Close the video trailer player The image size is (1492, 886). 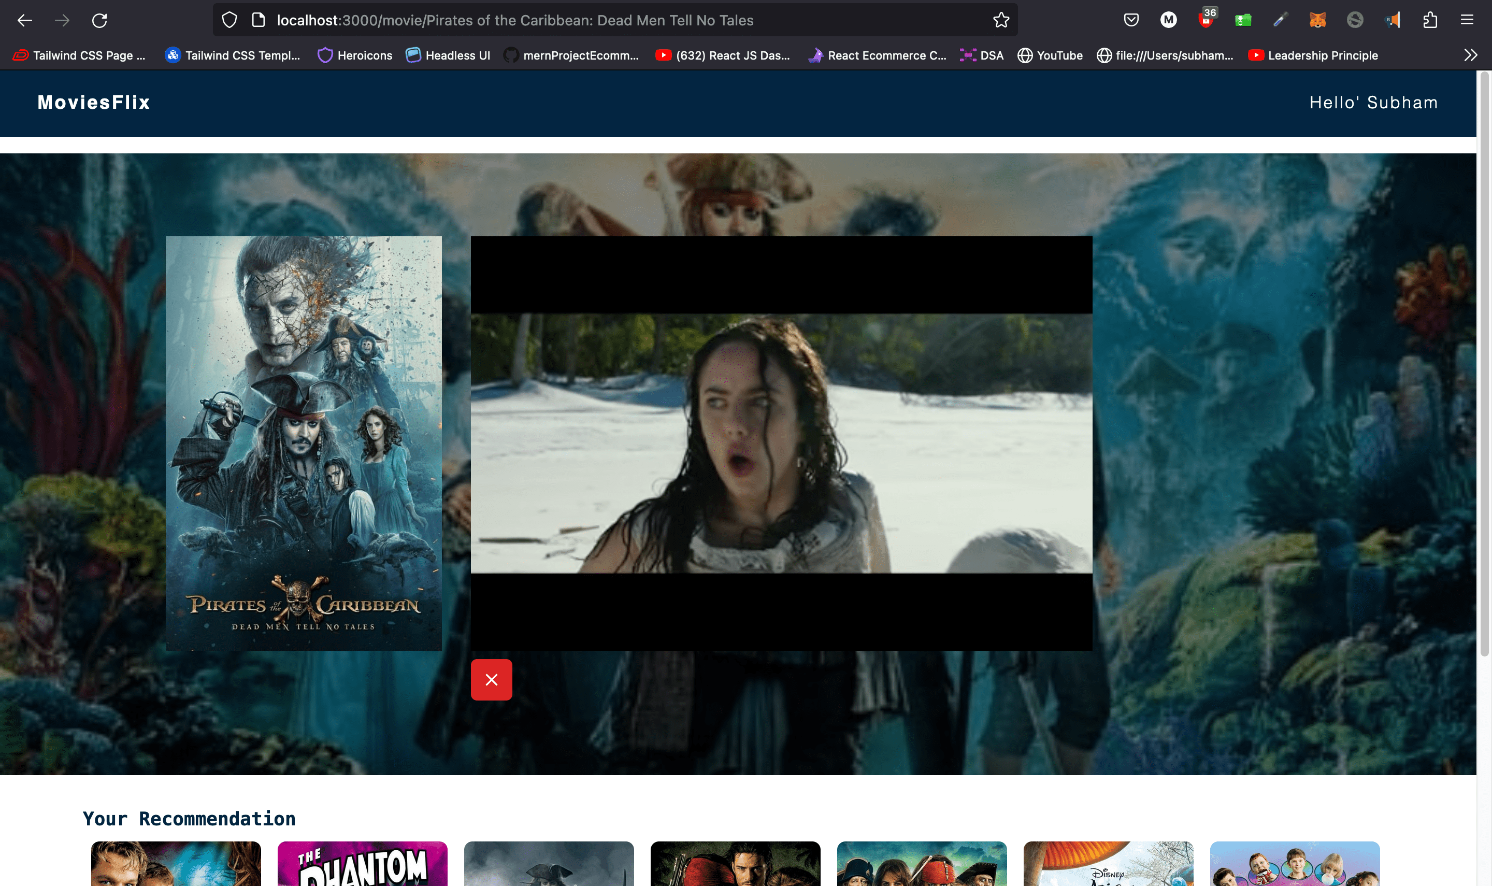click(x=491, y=679)
